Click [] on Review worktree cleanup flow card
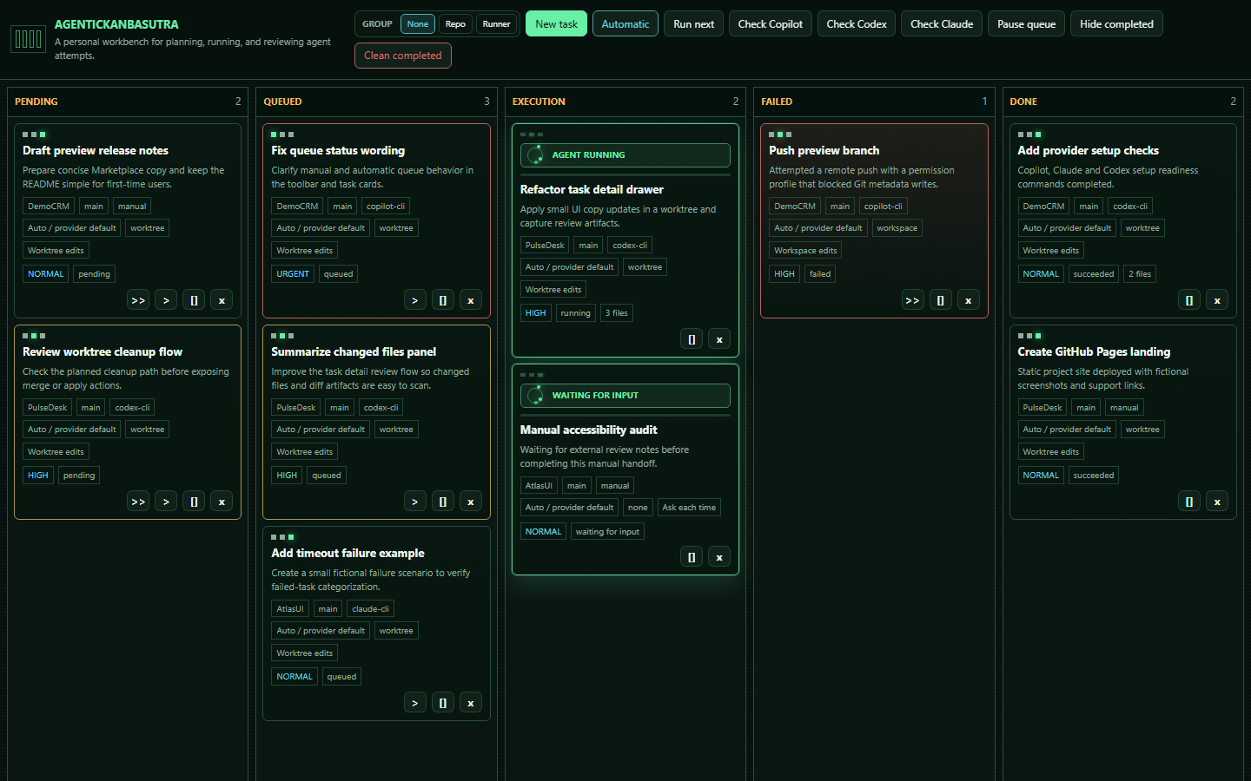This screenshot has height=781, width=1251. click(194, 502)
